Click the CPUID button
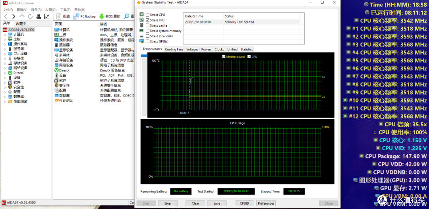 point(244,203)
